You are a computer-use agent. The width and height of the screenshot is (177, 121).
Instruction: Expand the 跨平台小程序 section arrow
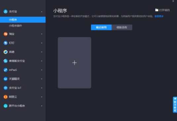(42, 106)
